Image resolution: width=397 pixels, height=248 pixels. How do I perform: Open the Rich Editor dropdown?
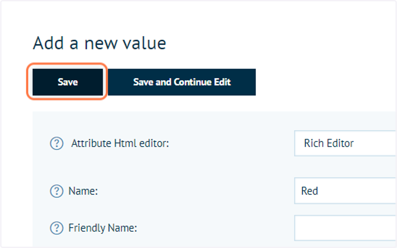[345, 143]
